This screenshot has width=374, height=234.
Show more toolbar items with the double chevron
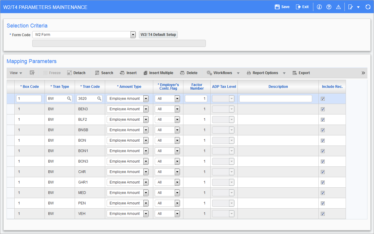(x=363, y=73)
